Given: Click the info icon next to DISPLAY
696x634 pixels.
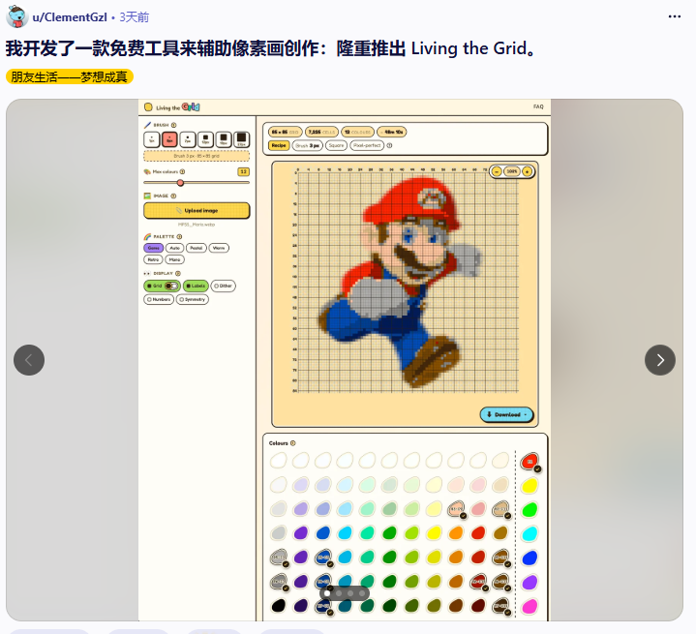Looking at the screenshot, I should [178, 274].
